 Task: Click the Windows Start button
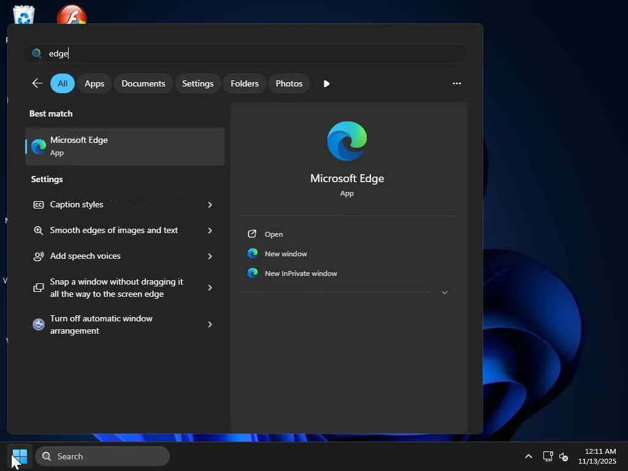coord(20,456)
